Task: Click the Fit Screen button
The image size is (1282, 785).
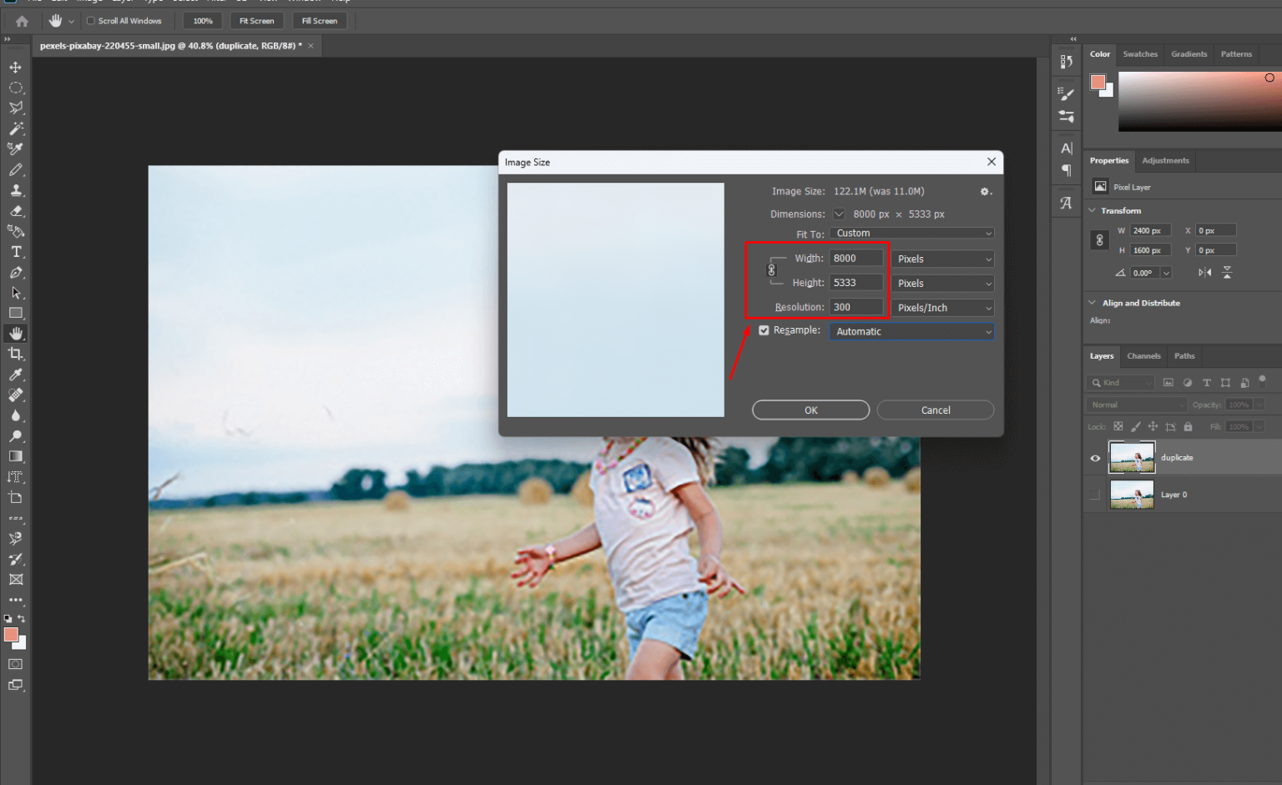Action: tap(256, 21)
